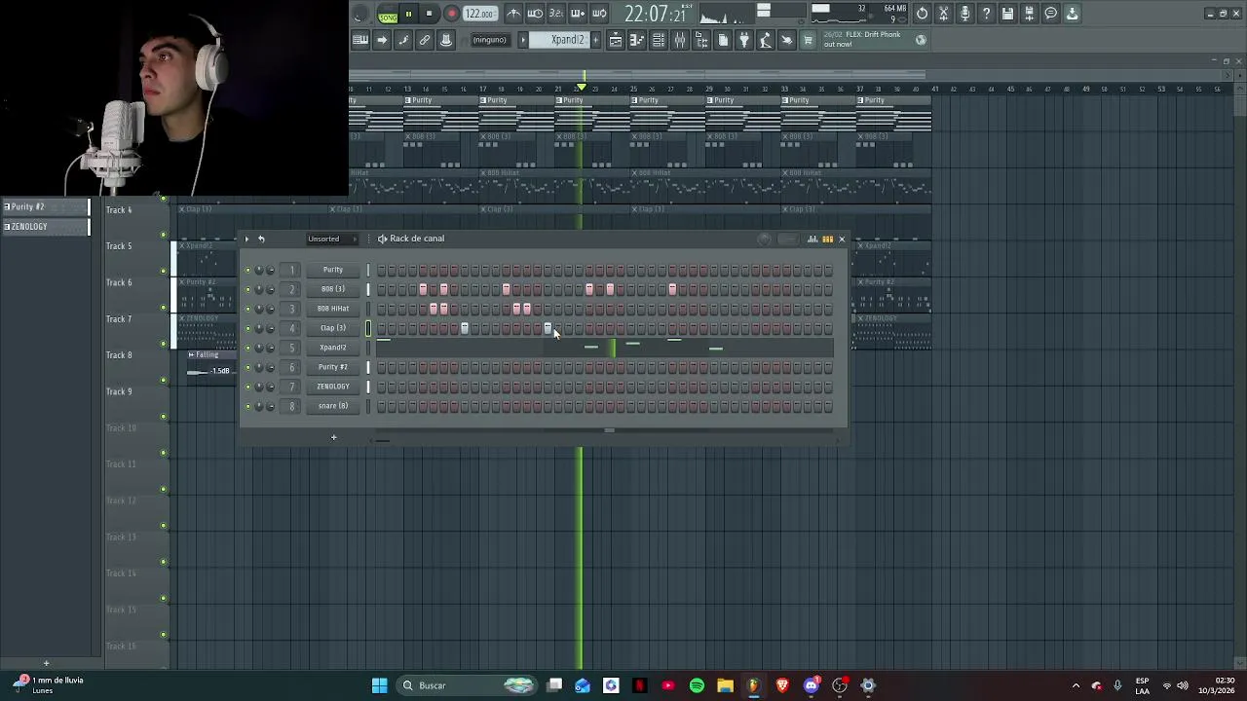Add a channel with the plus button
The height and width of the screenshot is (701, 1247).
click(333, 437)
